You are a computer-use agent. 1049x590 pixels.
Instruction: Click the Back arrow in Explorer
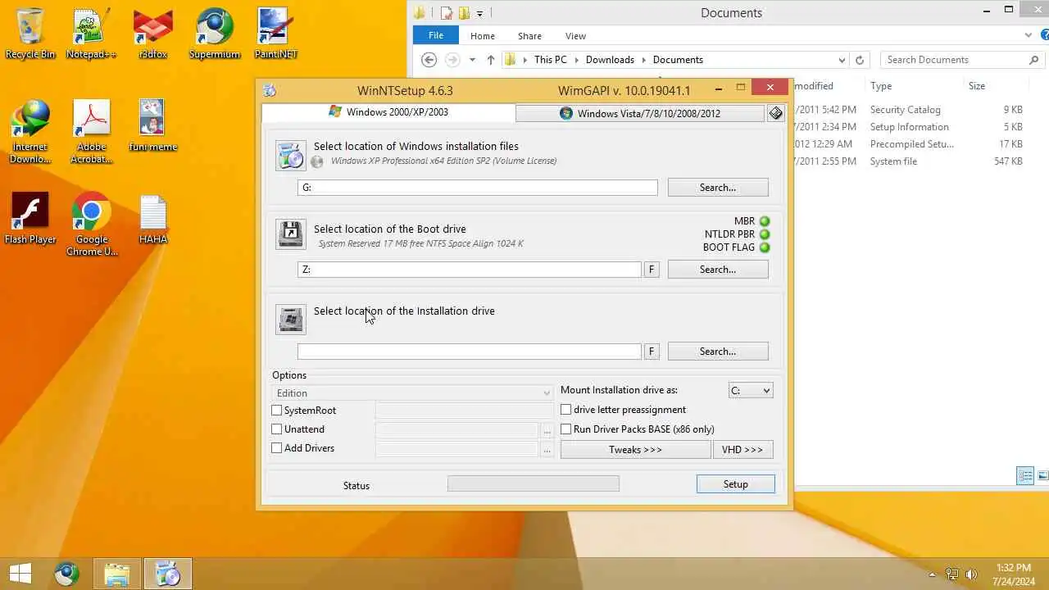[429, 60]
